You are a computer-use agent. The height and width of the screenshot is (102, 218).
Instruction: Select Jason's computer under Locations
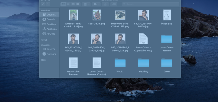pos(50,49)
